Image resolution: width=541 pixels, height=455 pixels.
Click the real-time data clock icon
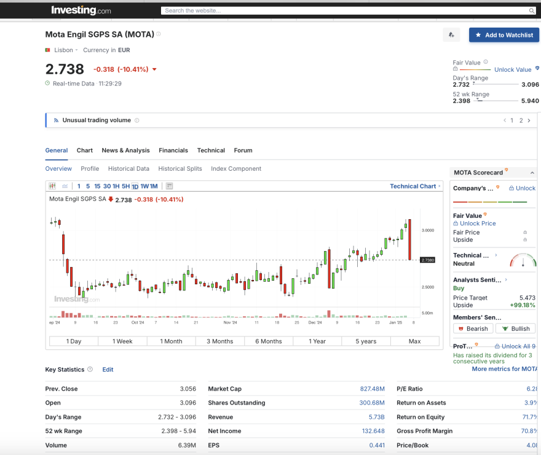(x=47, y=83)
